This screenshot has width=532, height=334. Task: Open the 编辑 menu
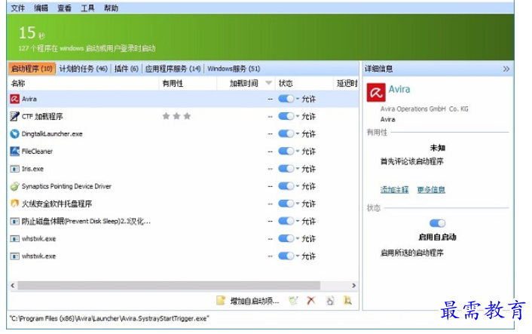click(41, 8)
